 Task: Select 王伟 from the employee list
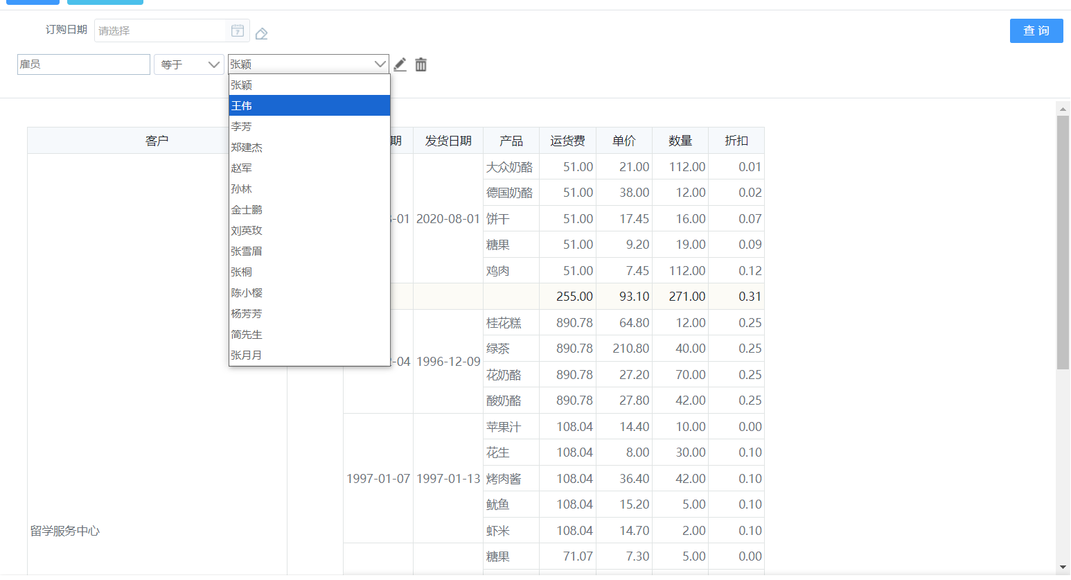point(309,105)
